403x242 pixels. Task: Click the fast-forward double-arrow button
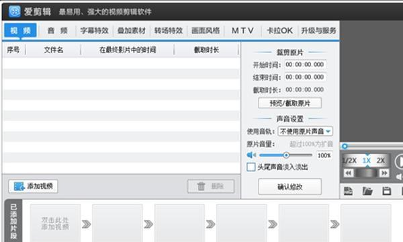(x=384, y=173)
